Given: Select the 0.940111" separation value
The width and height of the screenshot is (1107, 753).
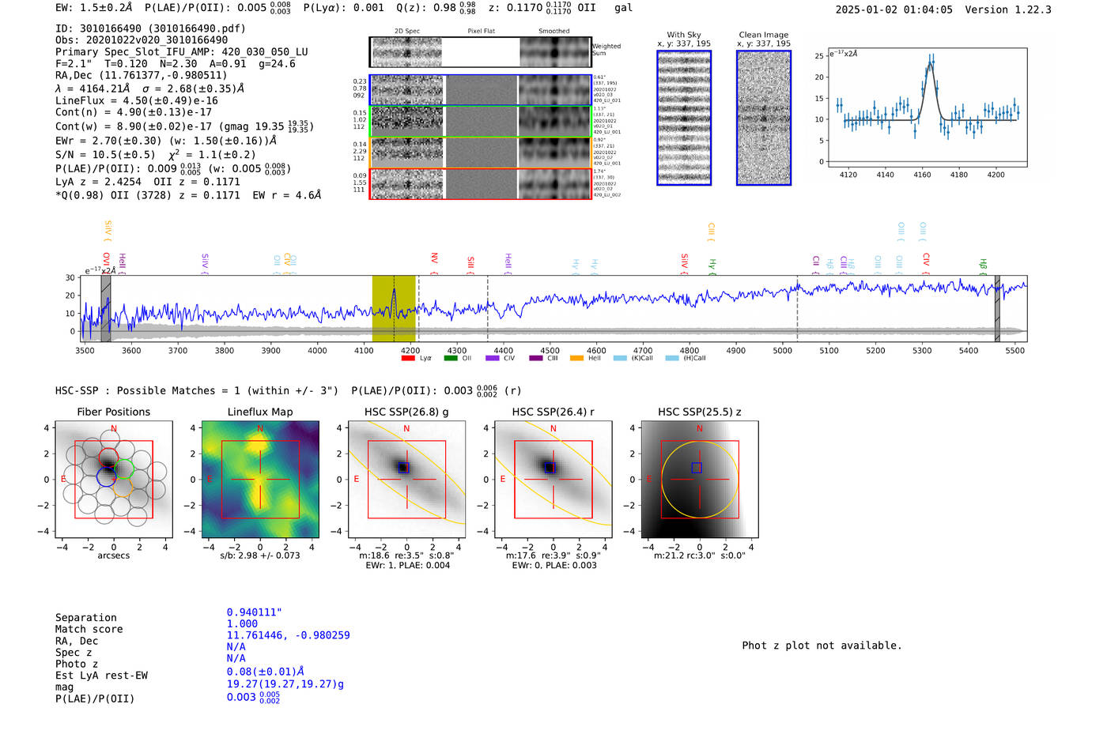Looking at the screenshot, I should (x=255, y=612).
